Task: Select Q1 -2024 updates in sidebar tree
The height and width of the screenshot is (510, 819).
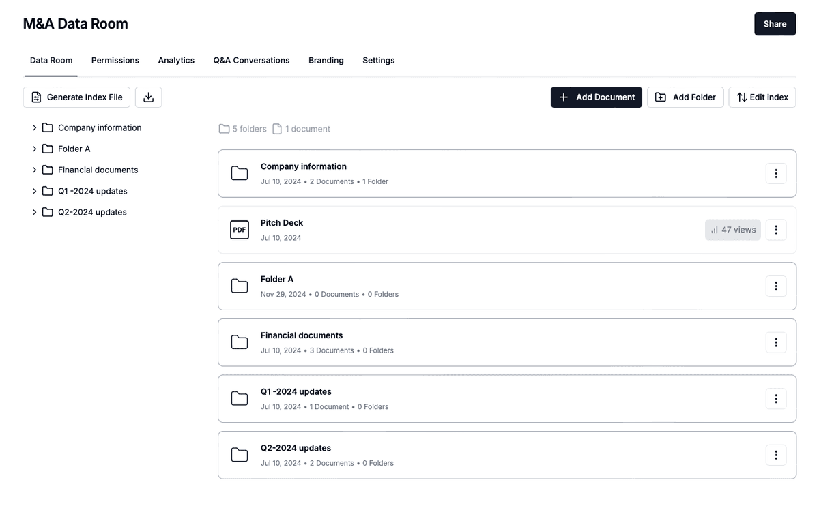Action: coord(92,191)
